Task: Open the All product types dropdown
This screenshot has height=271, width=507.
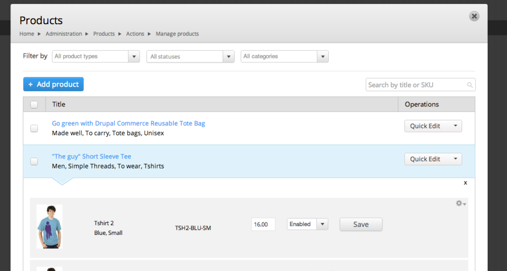Action: coord(96,56)
